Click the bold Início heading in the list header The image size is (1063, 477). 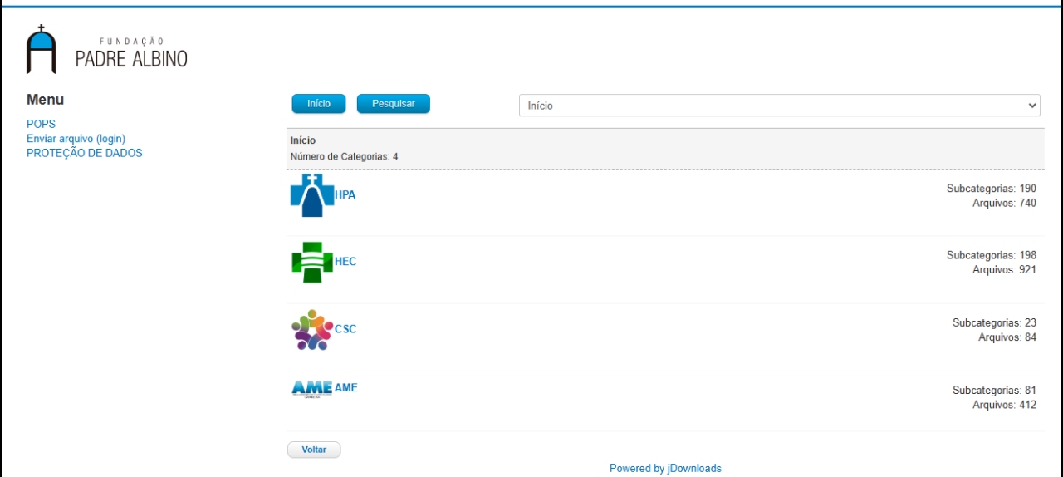point(303,140)
